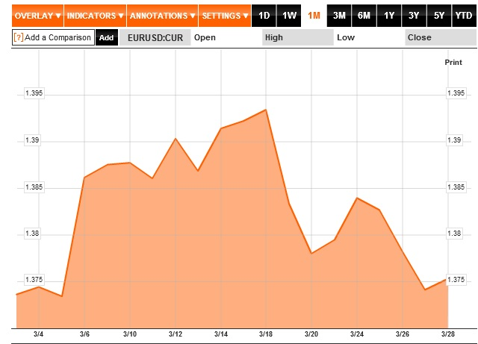Select the 1Y time range
This screenshot has width=478, height=344.
pyautogui.click(x=389, y=16)
